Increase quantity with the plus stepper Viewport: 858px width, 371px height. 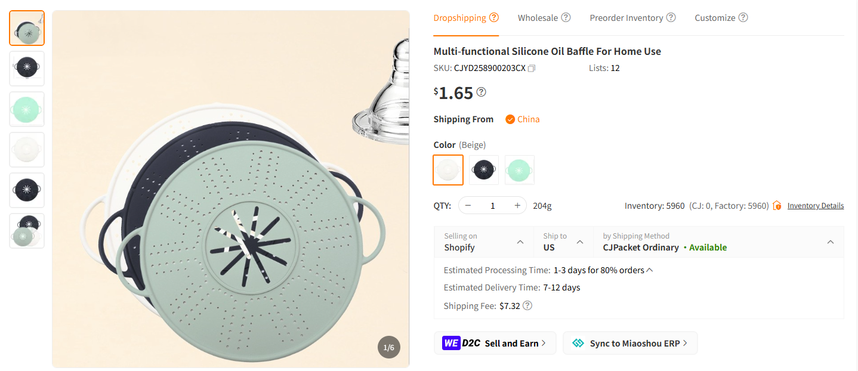tap(517, 205)
